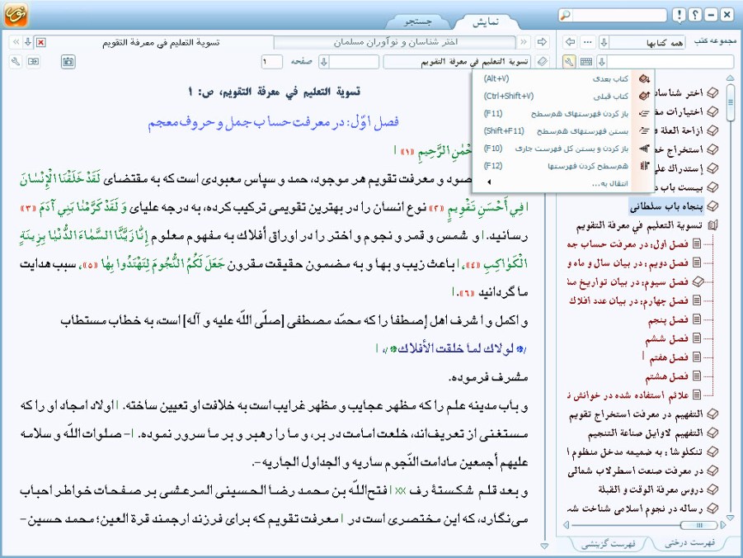Open the tree search field dropdown arrow
This screenshot has width=743, height=558.
[602, 62]
